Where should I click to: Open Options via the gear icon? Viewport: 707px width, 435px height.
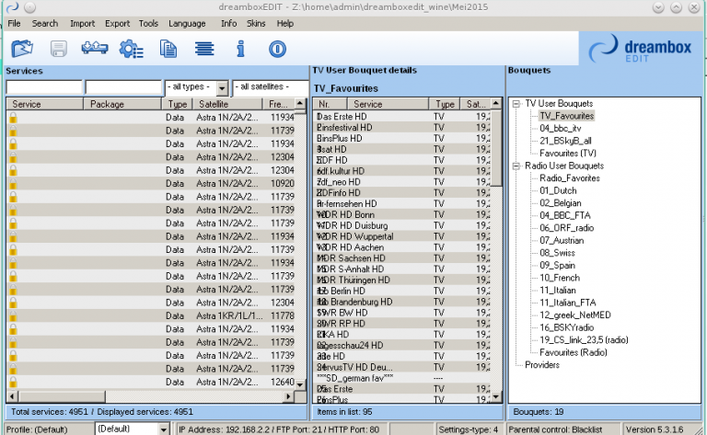[132, 49]
